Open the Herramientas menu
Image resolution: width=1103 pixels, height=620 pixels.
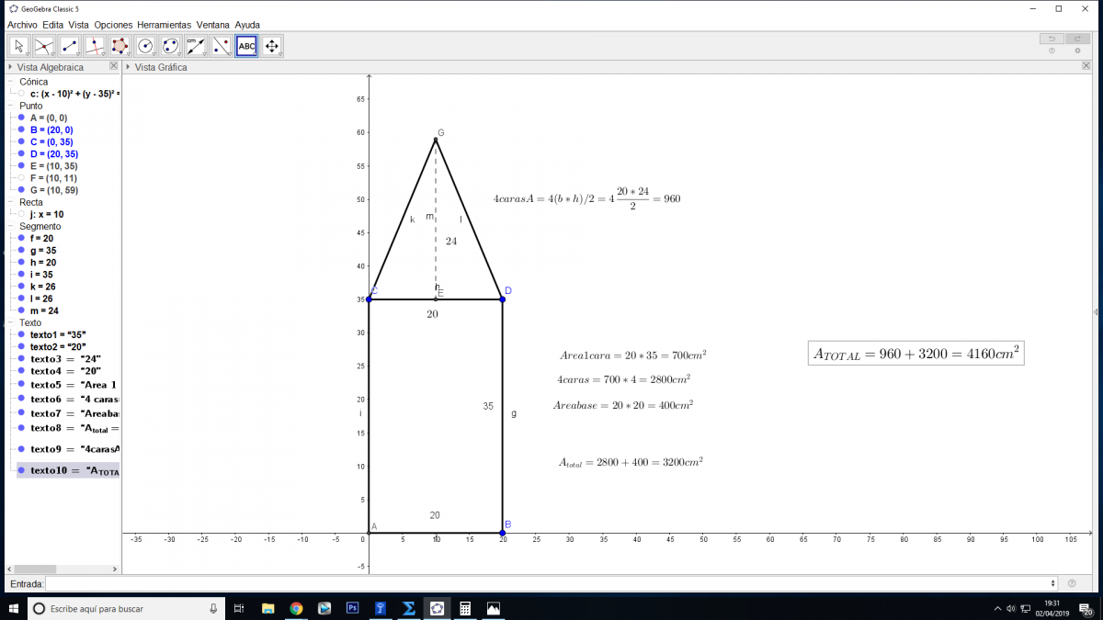click(164, 25)
